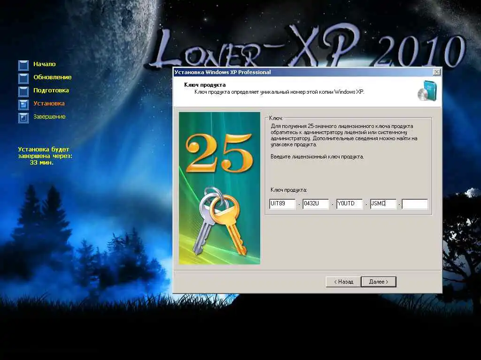Click the icon next to Завершение step

coord(23,118)
